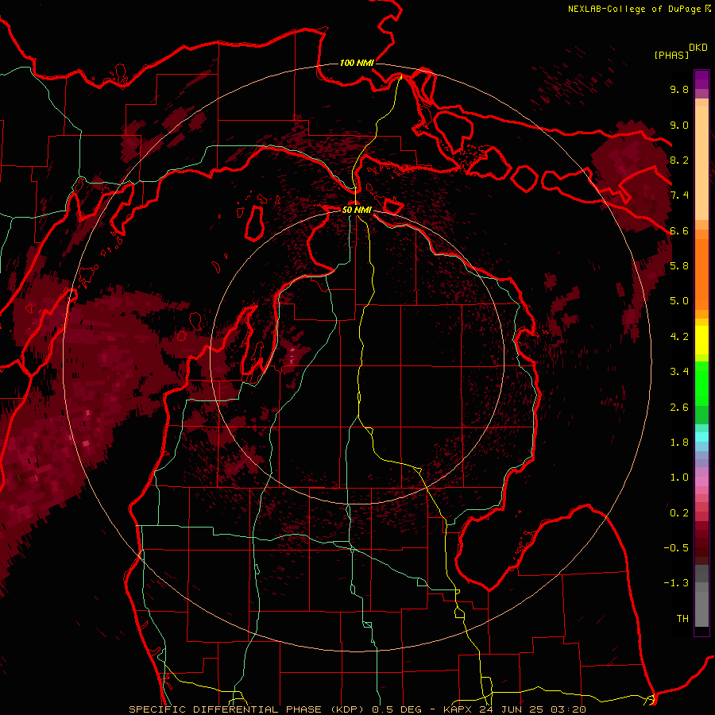Image resolution: width=715 pixels, height=715 pixels.
Task: Click the 1.8 scale value
Action: coord(679,443)
